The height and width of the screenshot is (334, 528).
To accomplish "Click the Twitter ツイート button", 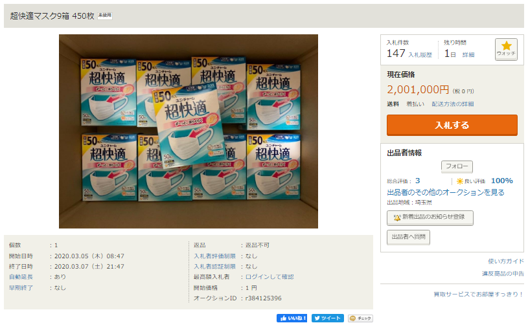I will click(328, 318).
